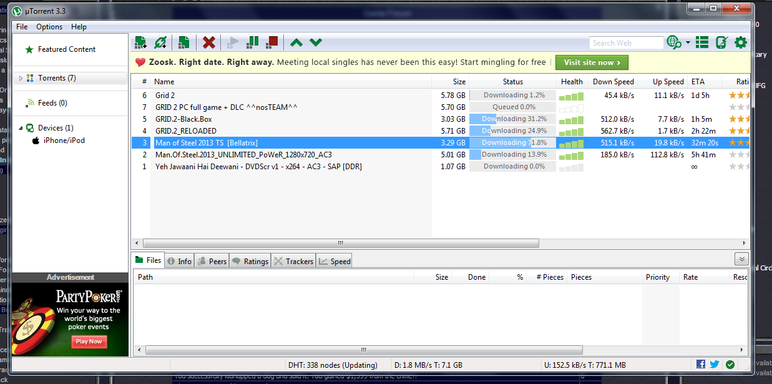Viewport: 772px width, 384px height.
Task: Sort by Health column header
Action: tap(572, 82)
